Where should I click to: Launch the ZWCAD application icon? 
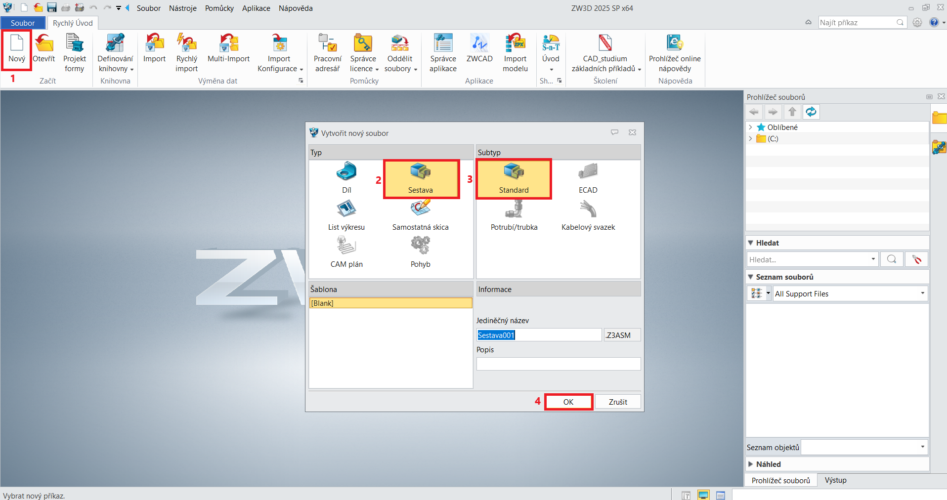pyautogui.click(x=479, y=49)
